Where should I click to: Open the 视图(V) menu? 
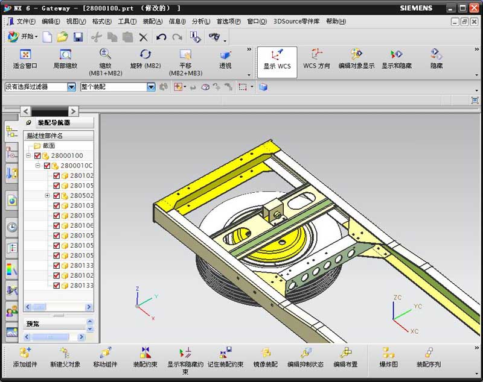pyautogui.click(x=76, y=22)
